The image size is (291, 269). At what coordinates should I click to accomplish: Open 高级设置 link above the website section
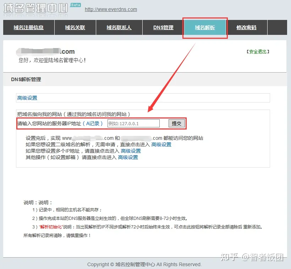coord(27,98)
